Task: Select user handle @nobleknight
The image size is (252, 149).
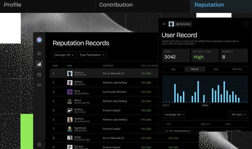Action: click(x=82, y=140)
